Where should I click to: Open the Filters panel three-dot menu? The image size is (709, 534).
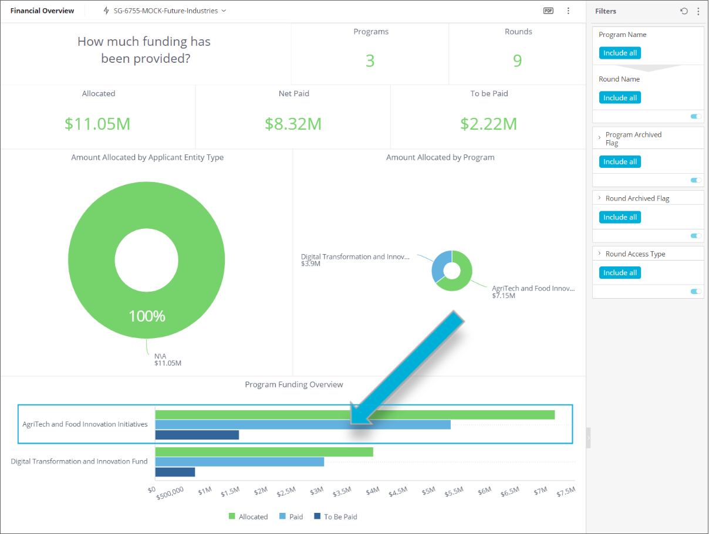[698, 11]
